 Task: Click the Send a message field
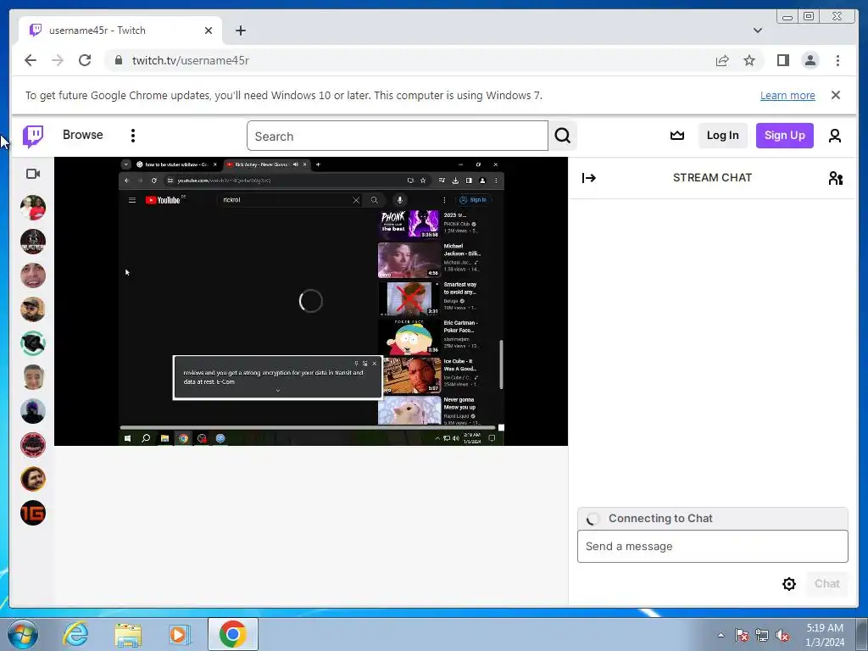click(x=712, y=547)
